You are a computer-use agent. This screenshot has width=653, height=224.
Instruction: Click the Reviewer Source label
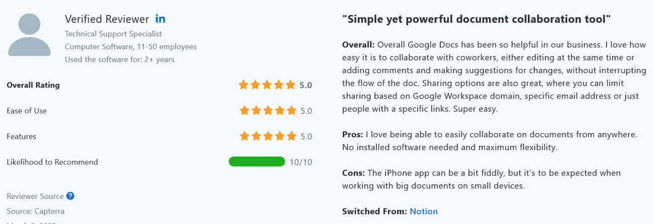click(35, 196)
